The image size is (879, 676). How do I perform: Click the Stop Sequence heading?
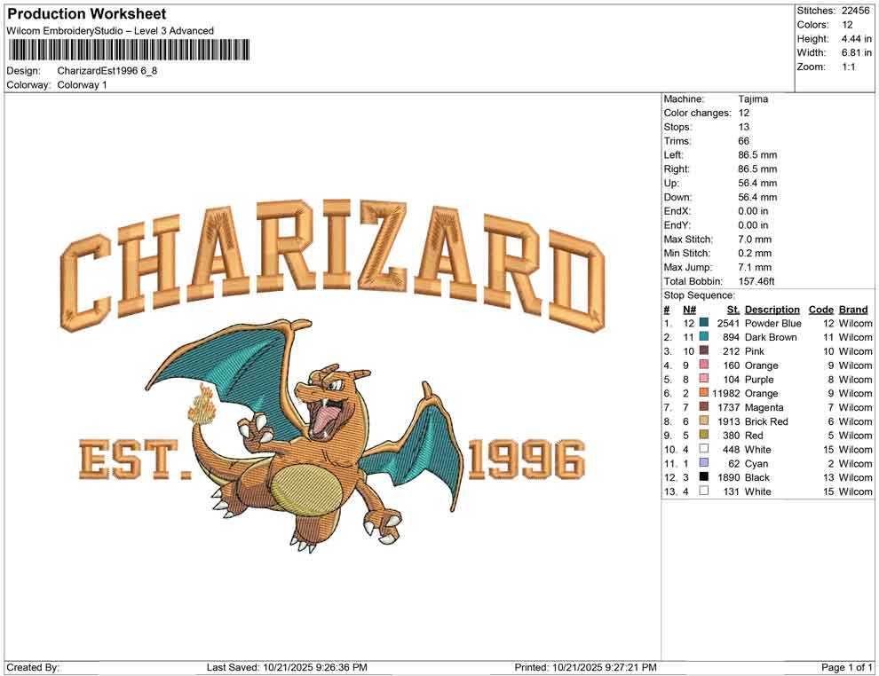(x=699, y=295)
